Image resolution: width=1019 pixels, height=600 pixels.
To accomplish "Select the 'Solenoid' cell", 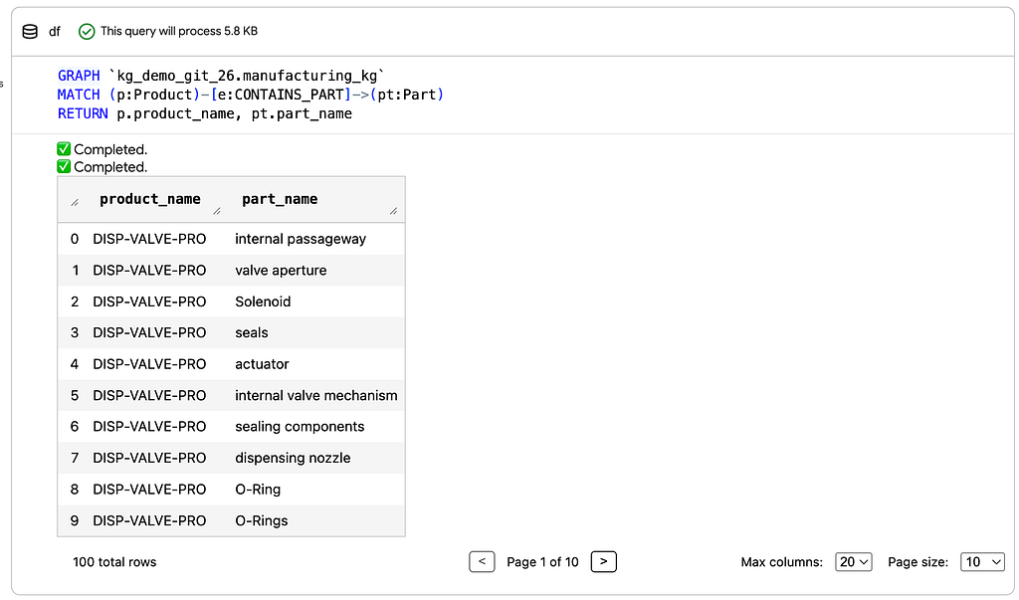I will click(x=263, y=301).
